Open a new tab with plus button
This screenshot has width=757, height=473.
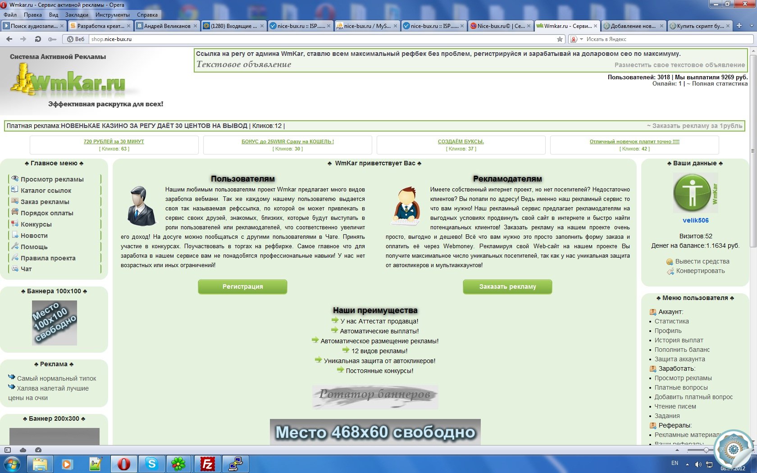[739, 26]
